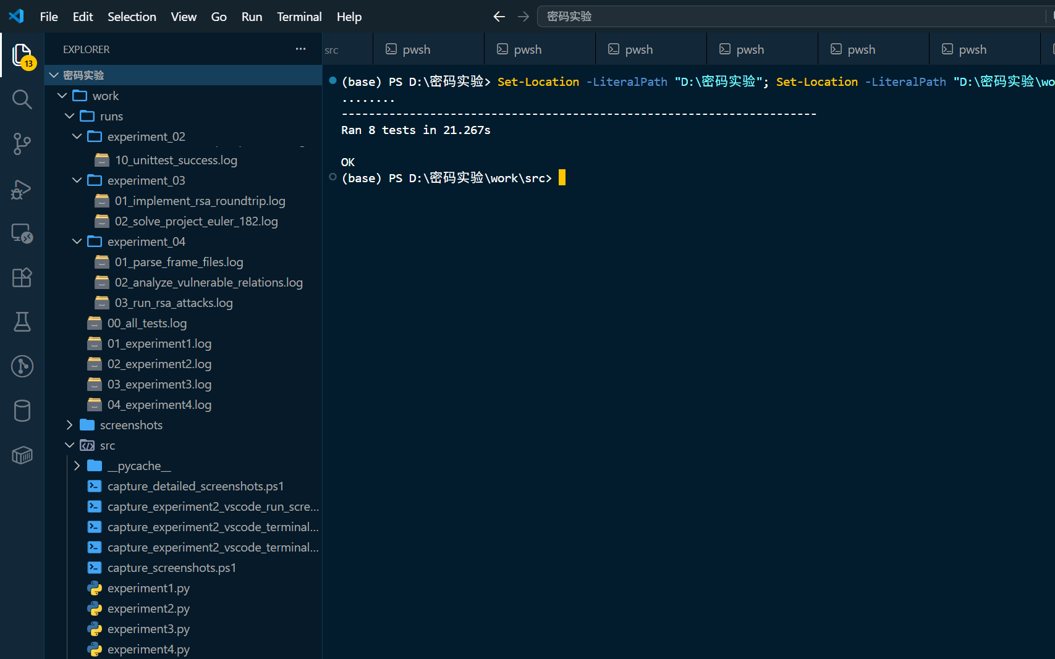The height and width of the screenshot is (659, 1055).
Task: Open the Help menu
Action: 349,17
